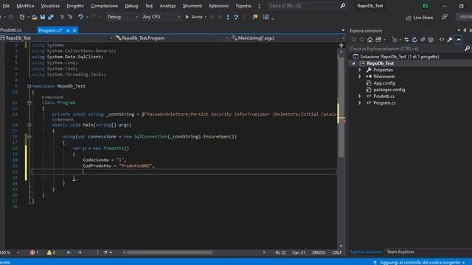Click the Switch Views icon in Esplora soluzioni

(x=378, y=40)
